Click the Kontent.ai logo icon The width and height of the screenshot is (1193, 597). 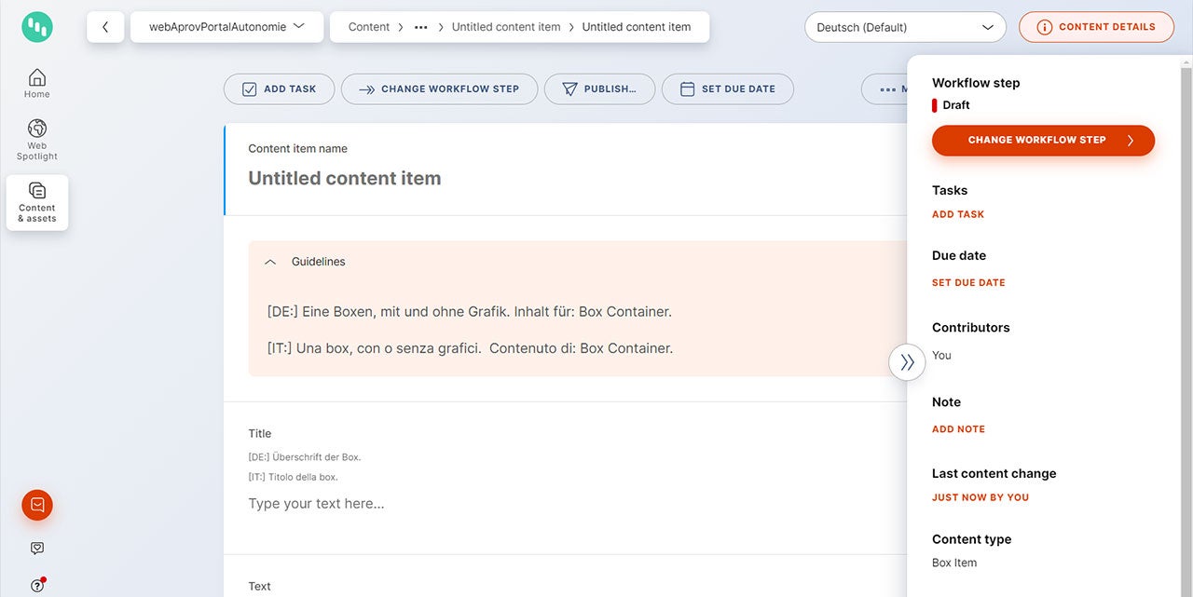pyautogui.click(x=37, y=27)
